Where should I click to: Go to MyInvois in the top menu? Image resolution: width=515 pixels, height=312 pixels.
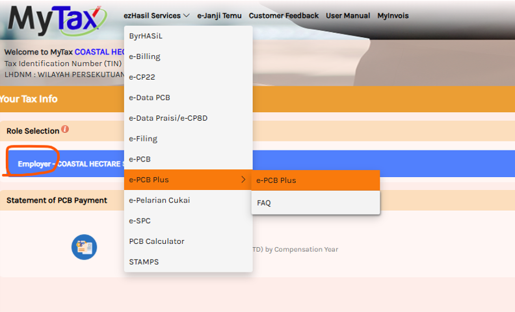pyautogui.click(x=393, y=16)
